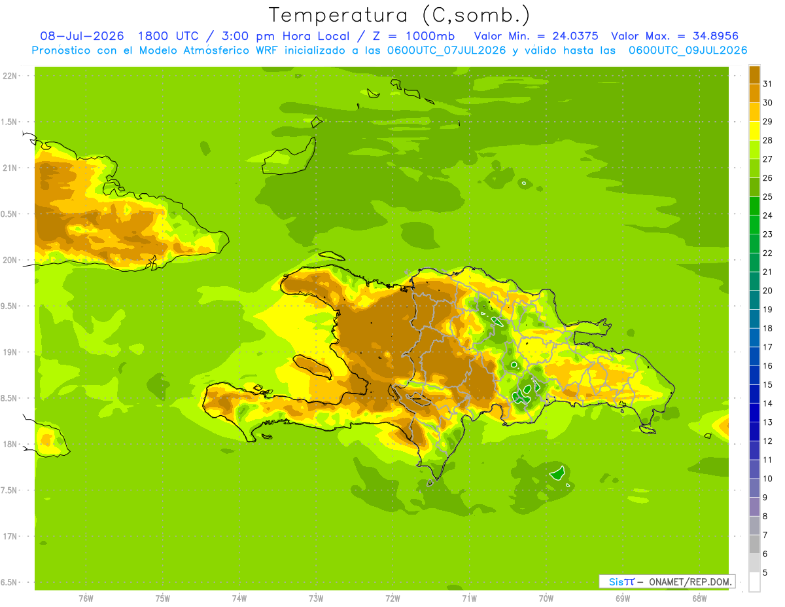Screen dimensions: 785x607
Task: Click the blue legend swatch between 15 and 16
Action: pos(754,375)
